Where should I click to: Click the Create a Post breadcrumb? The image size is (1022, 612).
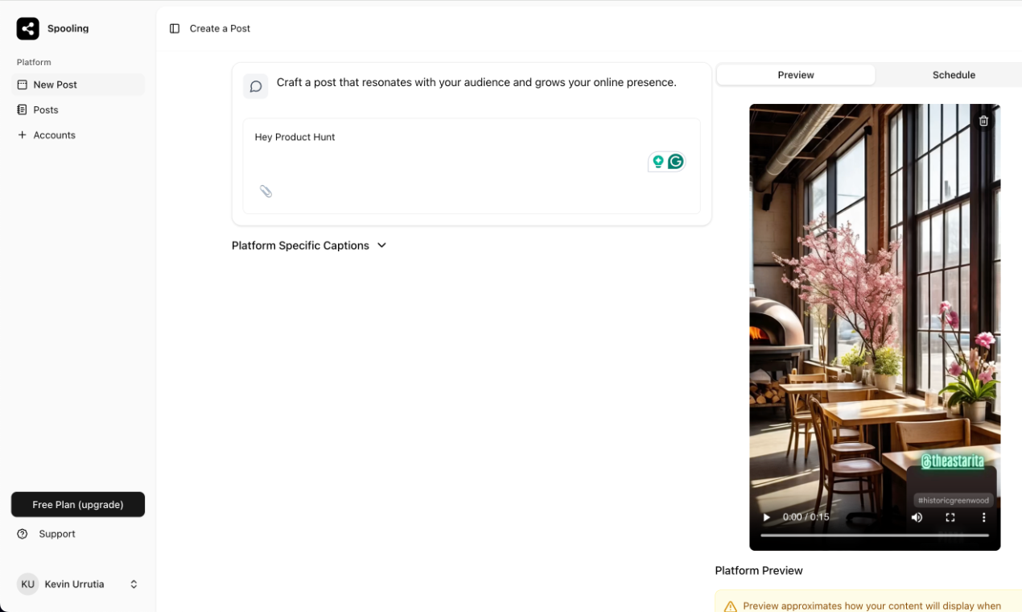pos(220,29)
